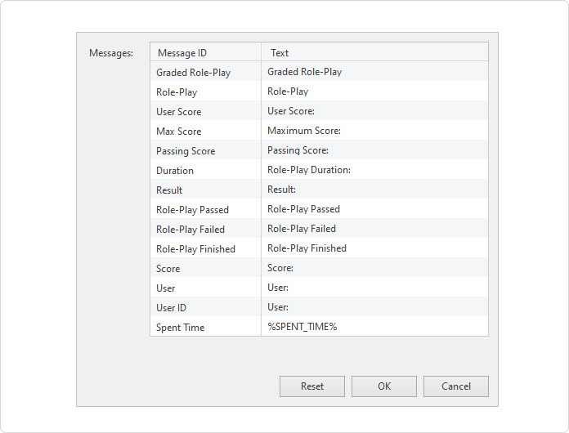Edit the 'Maximum Score:' text cell

point(374,131)
